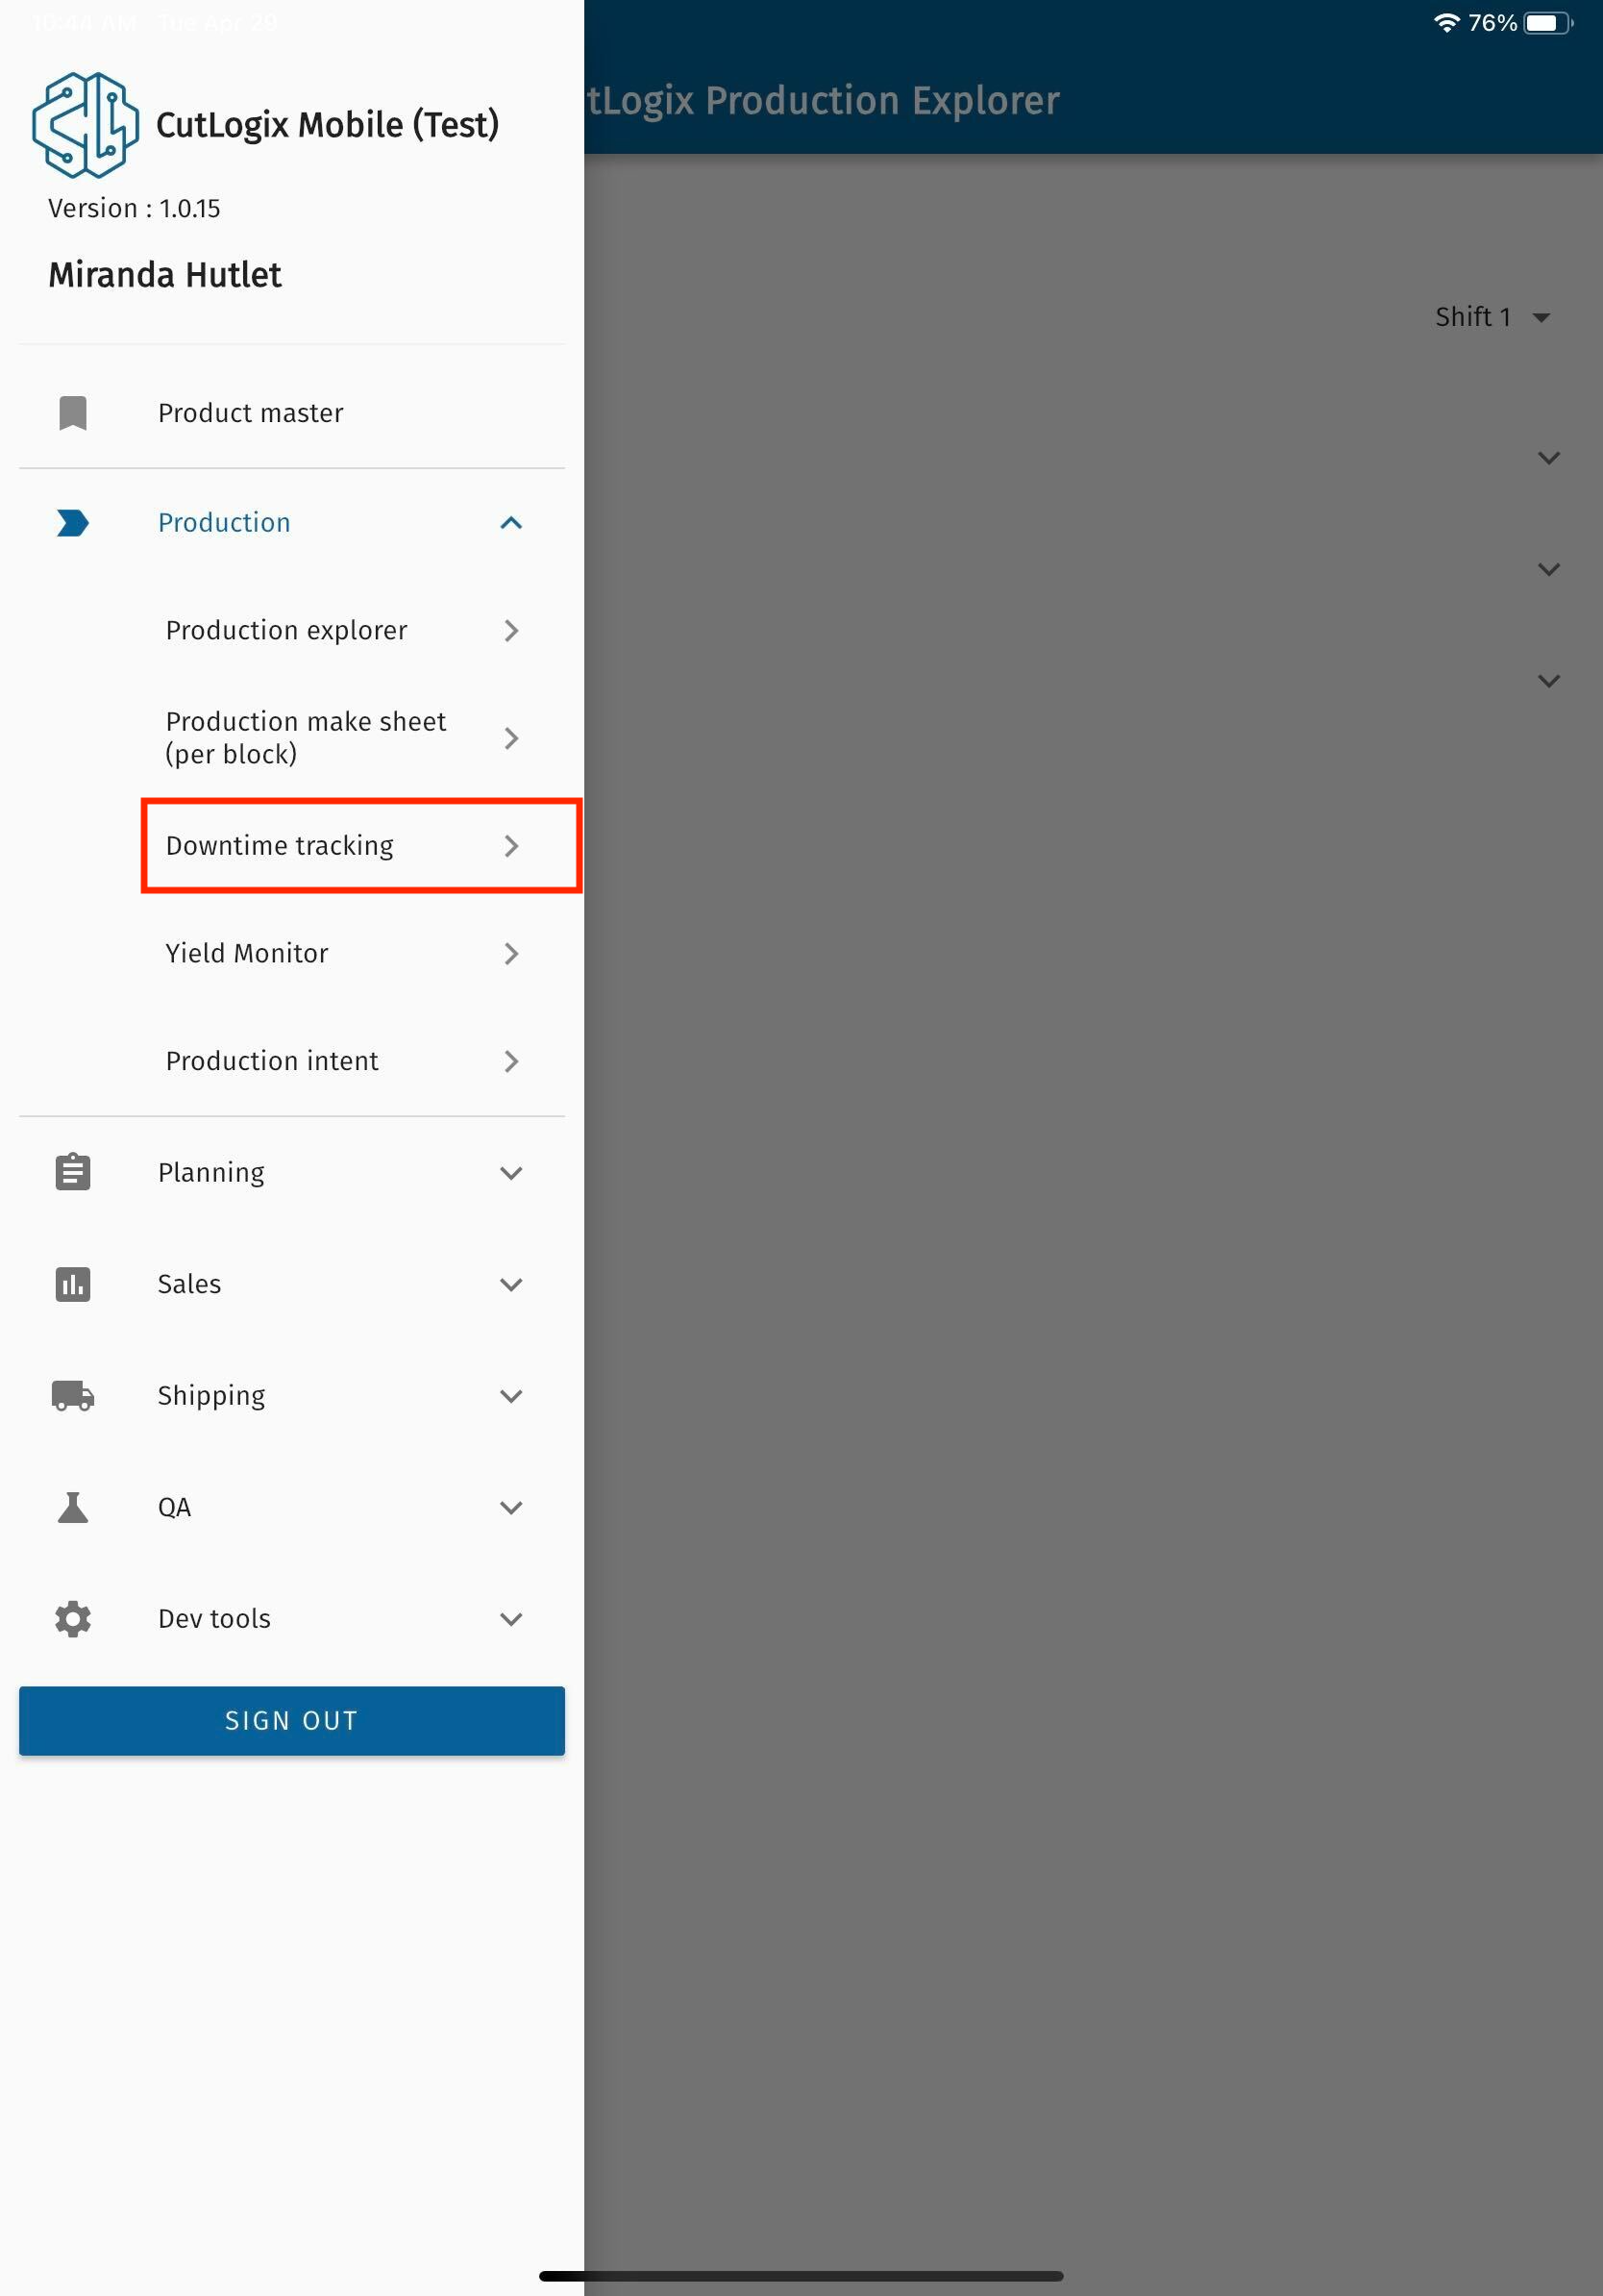Click the Sales bar chart icon
Image resolution: width=1603 pixels, height=2296 pixels.
73,1284
